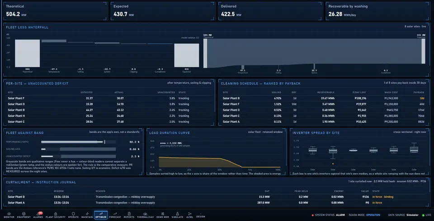Select the Recoverable by washing card
This screenshot has width=434, height=221.
(378, 11)
